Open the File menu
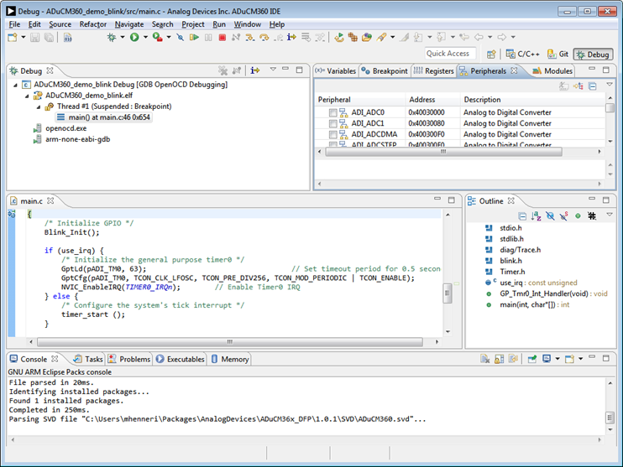Image resolution: width=623 pixels, height=467 pixels. (x=15, y=24)
